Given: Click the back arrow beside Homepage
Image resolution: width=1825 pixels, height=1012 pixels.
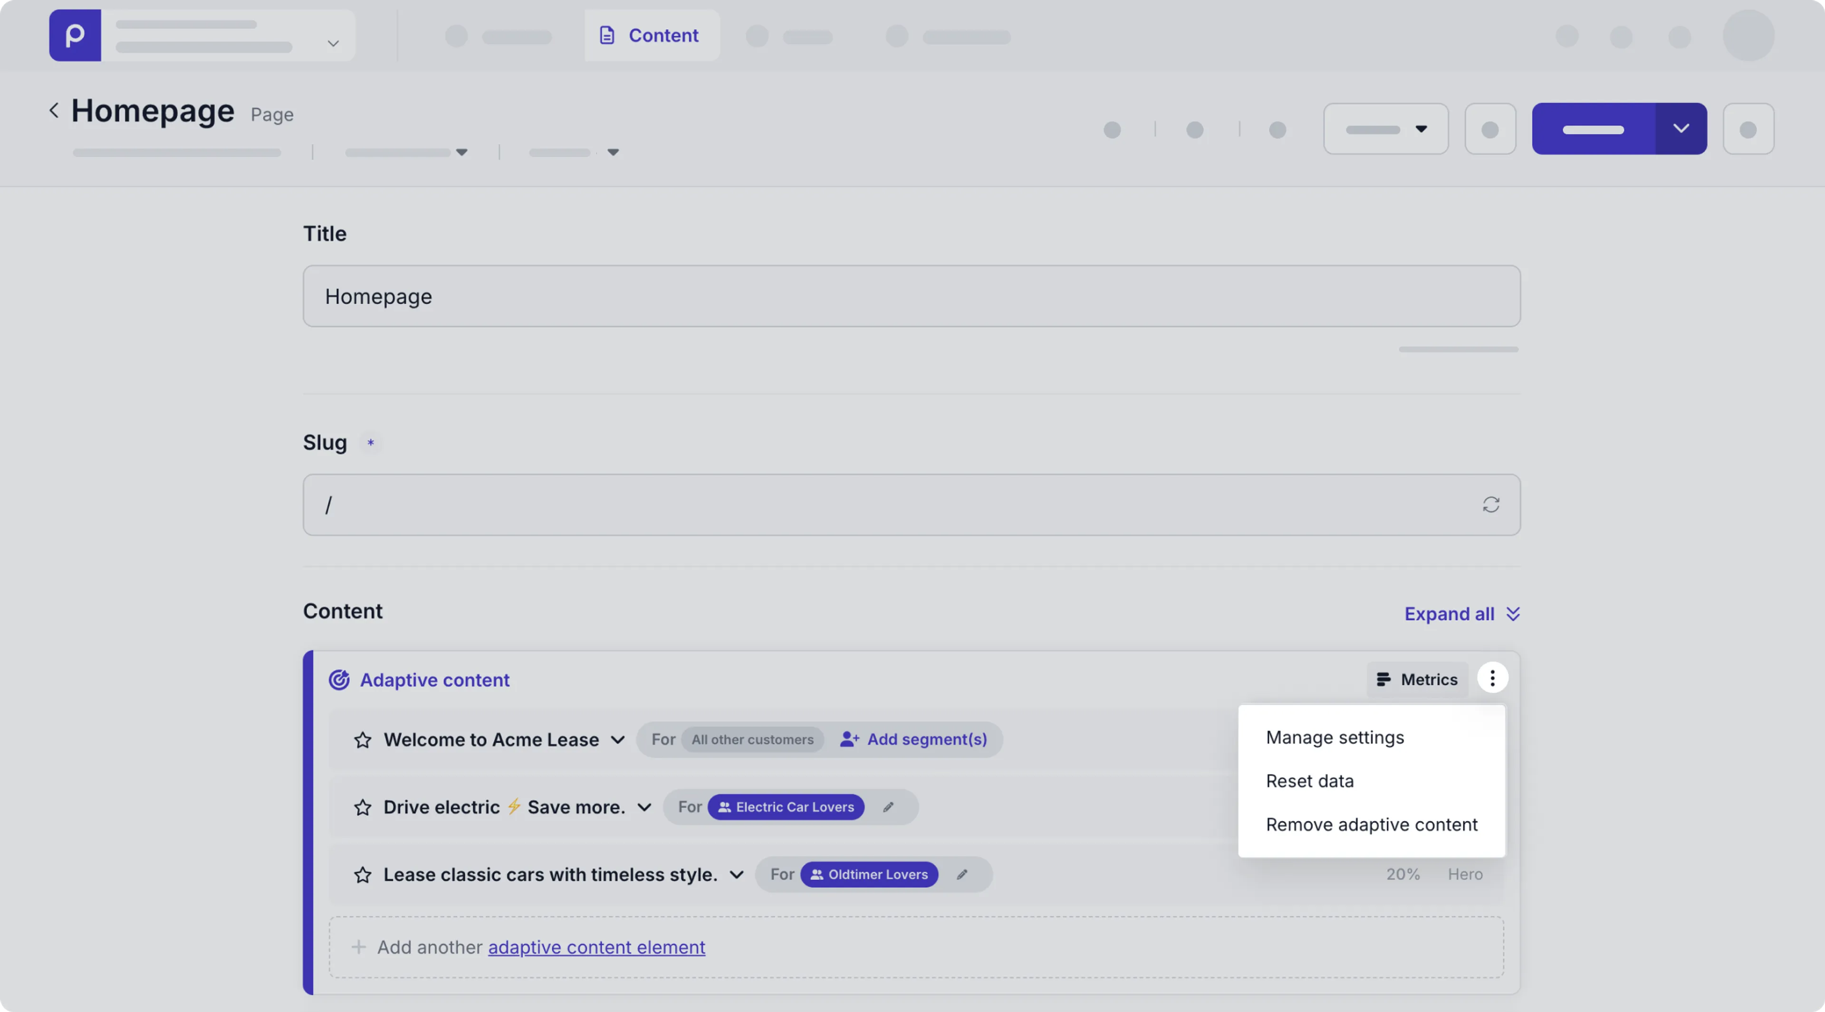Looking at the screenshot, I should [x=54, y=110].
